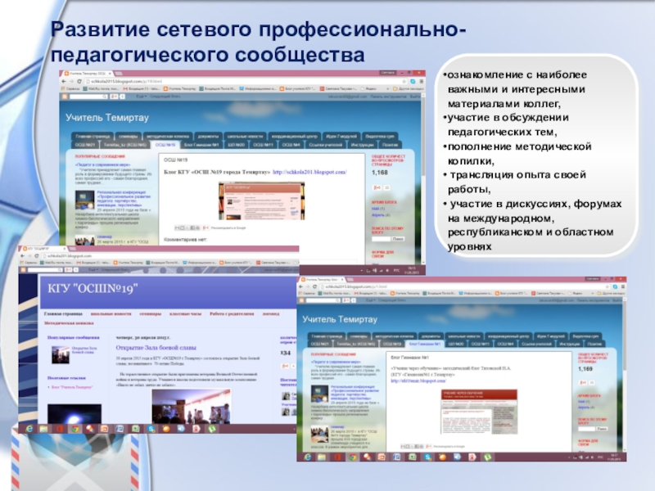This screenshot has height=491, width=655.
Task: Open 'Методическая копилка' menu in ОСШ№19 blog
Action: 69,323
